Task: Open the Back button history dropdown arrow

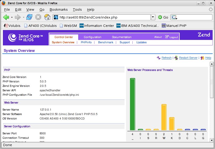Action: (12, 17)
